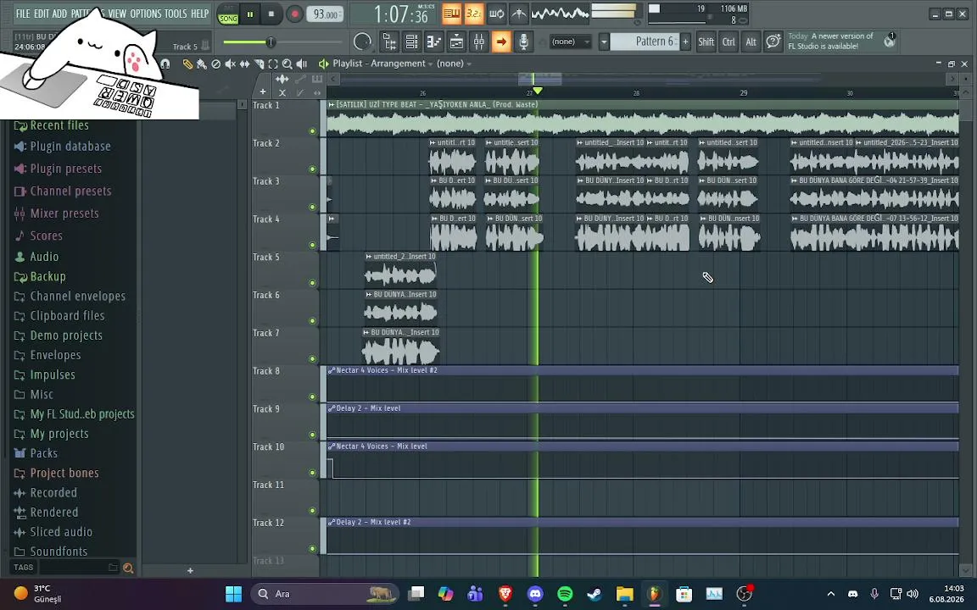Image resolution: width=977 pixels, height=610 pixels.
Task: Select the Draw pencil tool in playlist toolbar
Action: 187,64
